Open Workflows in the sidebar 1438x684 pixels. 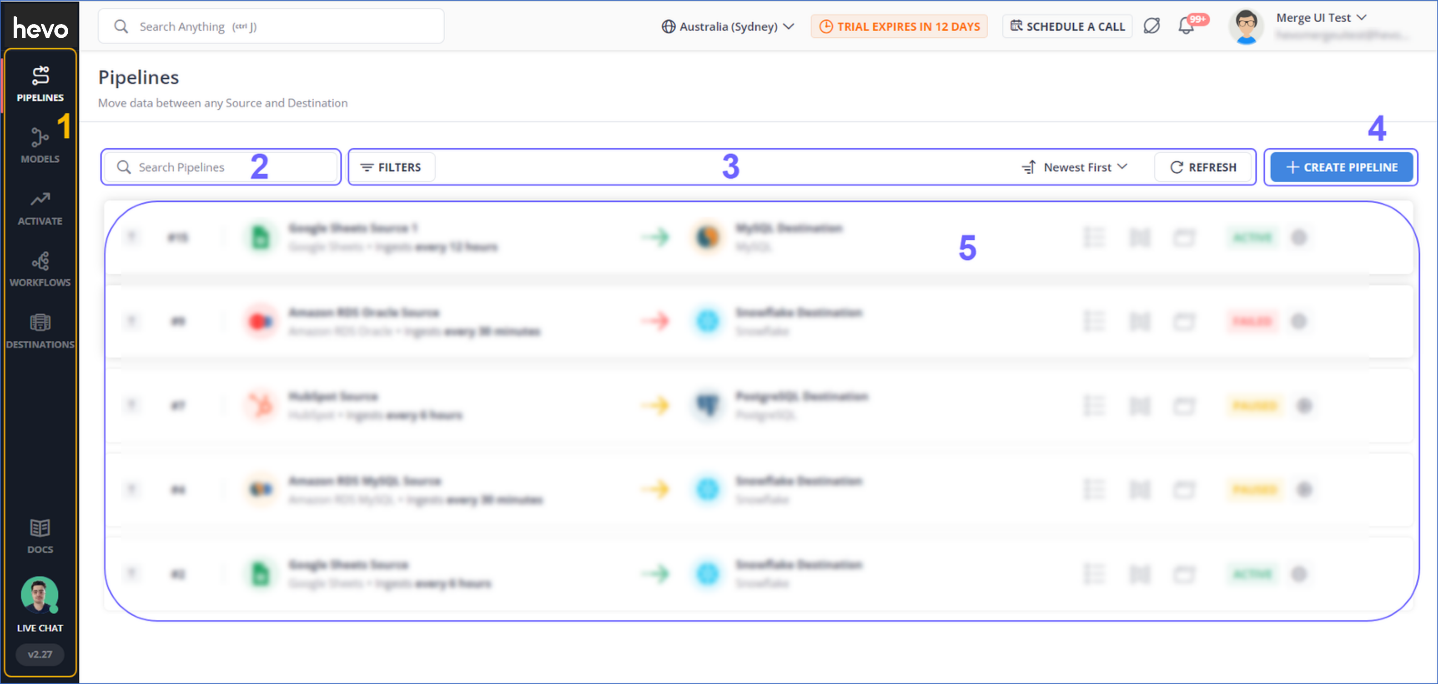point(40,269)
